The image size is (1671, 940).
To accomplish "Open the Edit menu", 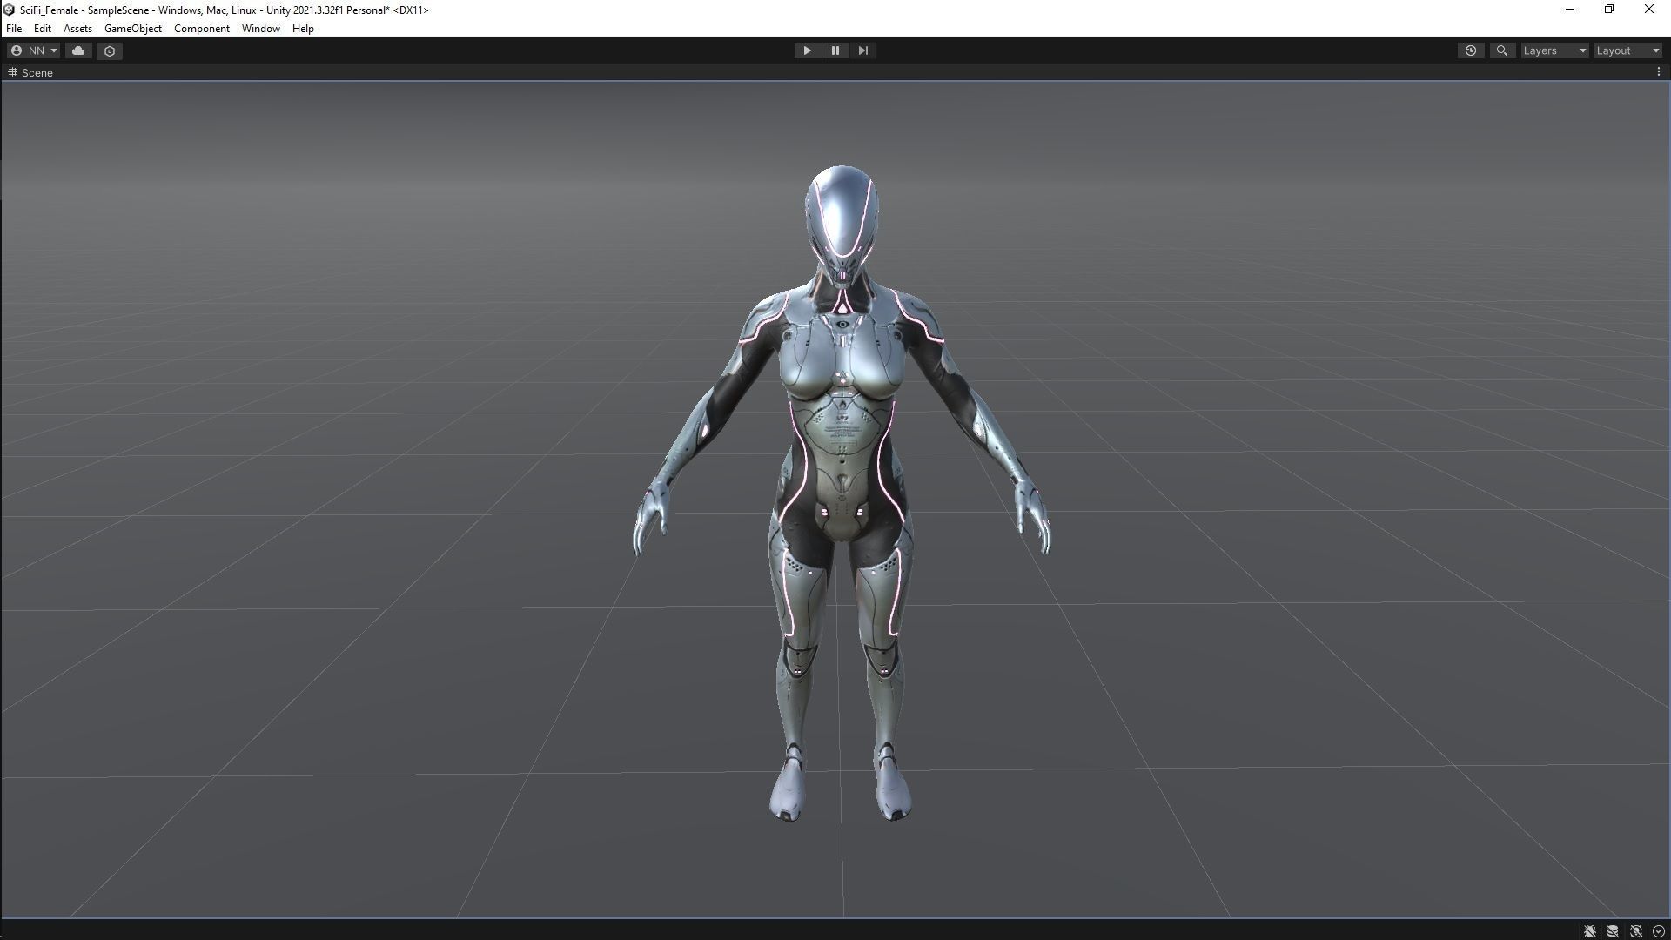I will click(x=42, y=29).
